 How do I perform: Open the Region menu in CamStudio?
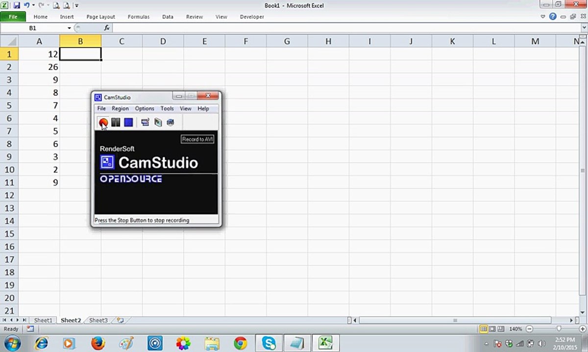tap(120, 109)
